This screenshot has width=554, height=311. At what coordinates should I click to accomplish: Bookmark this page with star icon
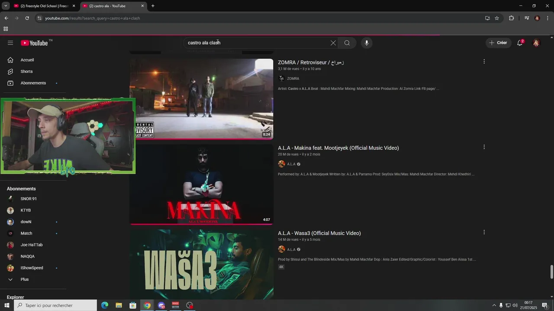pyautogui.click(x=497, y=18)
